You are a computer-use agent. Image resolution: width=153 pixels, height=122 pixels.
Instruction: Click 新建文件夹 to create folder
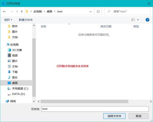[x=26, y=20]
